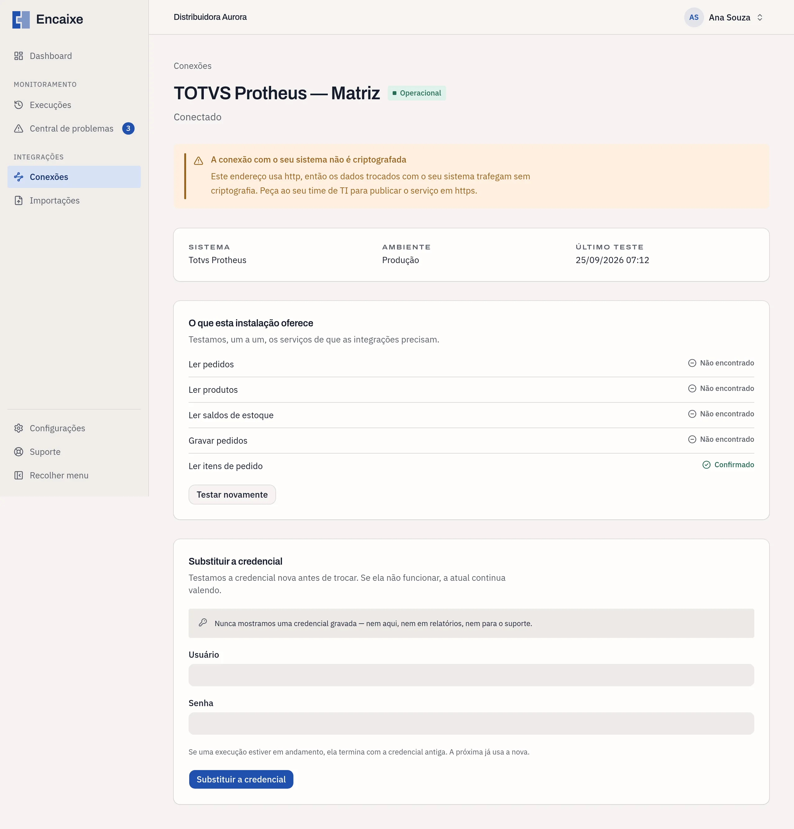Click the Recolher menu panel icon
This screenshot has width=794, height=829.
(19, 475)
